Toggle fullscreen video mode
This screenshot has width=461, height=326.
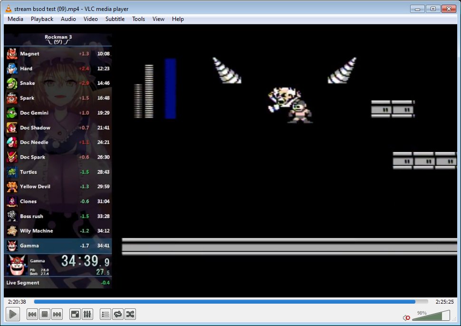(x=75, y=314)
